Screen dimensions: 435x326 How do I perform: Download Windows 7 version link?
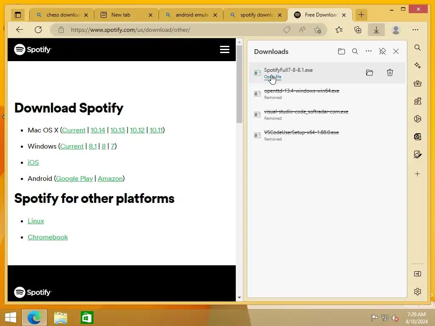[x=113, y=146]
